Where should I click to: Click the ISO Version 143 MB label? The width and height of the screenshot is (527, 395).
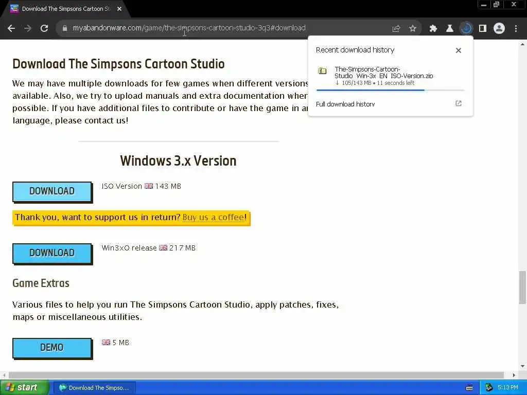point(141,186)
